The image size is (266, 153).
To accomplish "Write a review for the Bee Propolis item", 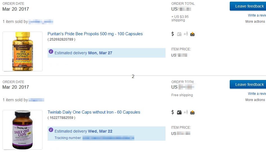I will coord(257,15).
